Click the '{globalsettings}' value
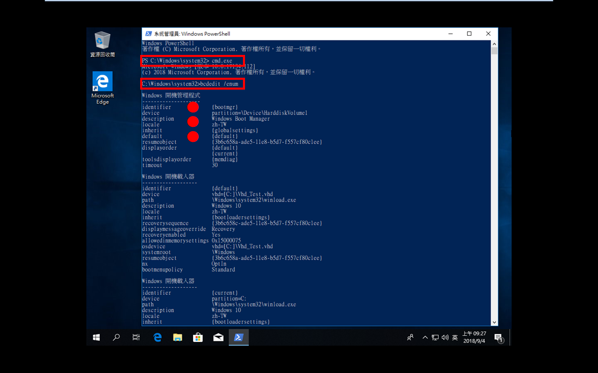 click(235, 130)
